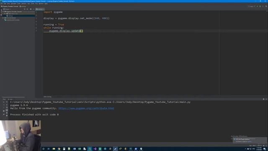
Task: Open the File menu
Action: coord(1,4)
